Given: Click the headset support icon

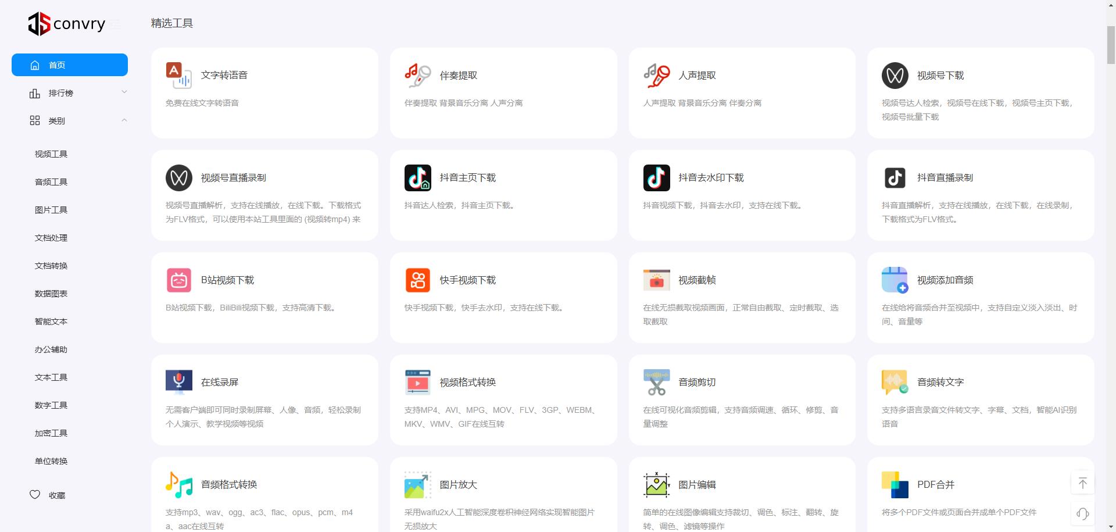Looking at the screenshot, I should click(x=1082, y=514).
